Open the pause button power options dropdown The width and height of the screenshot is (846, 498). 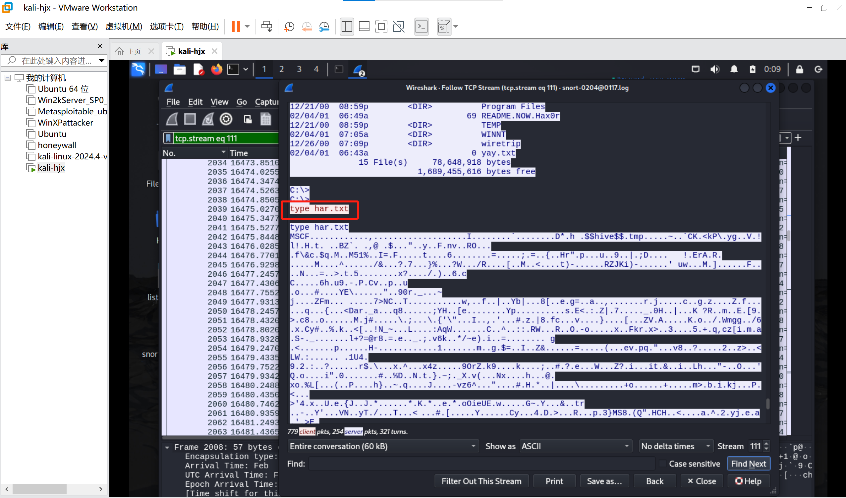[x=247, y=27]
